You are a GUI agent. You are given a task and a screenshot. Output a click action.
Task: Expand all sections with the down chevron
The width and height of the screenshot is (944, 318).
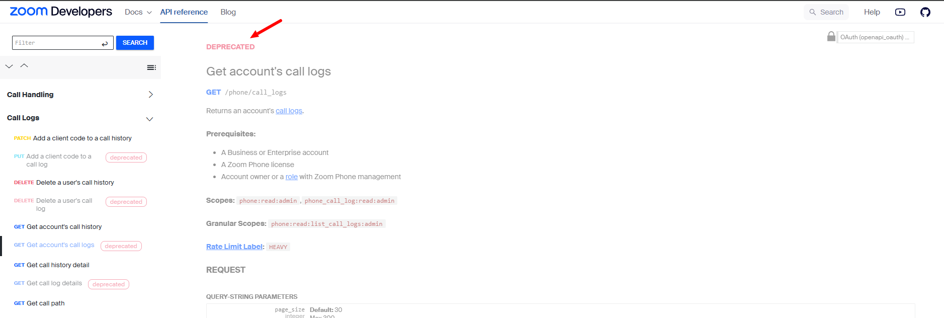click(9, 66)
